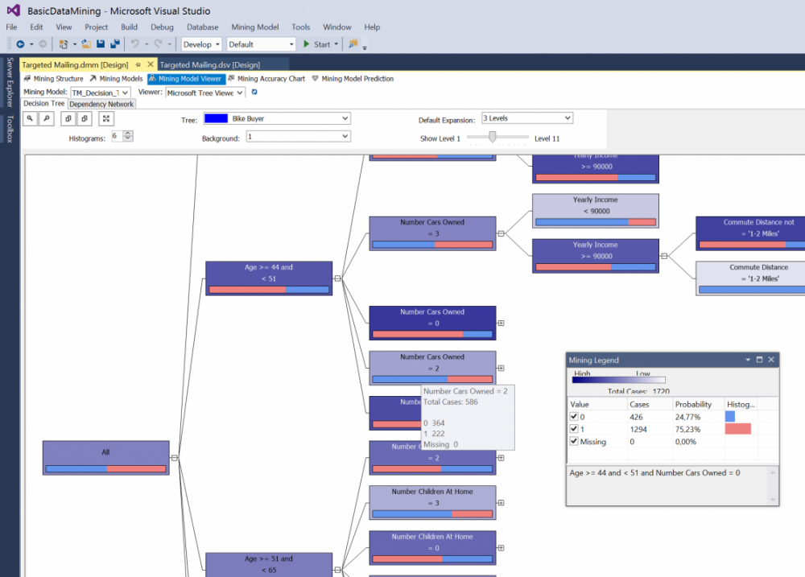
Task: Click the Visual Studio logo icon
Action: coord(14,10)
